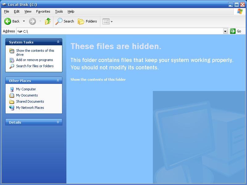Expand the Address bar dropdown list
The width and height of the screenshot is (247, 185).
225,31
